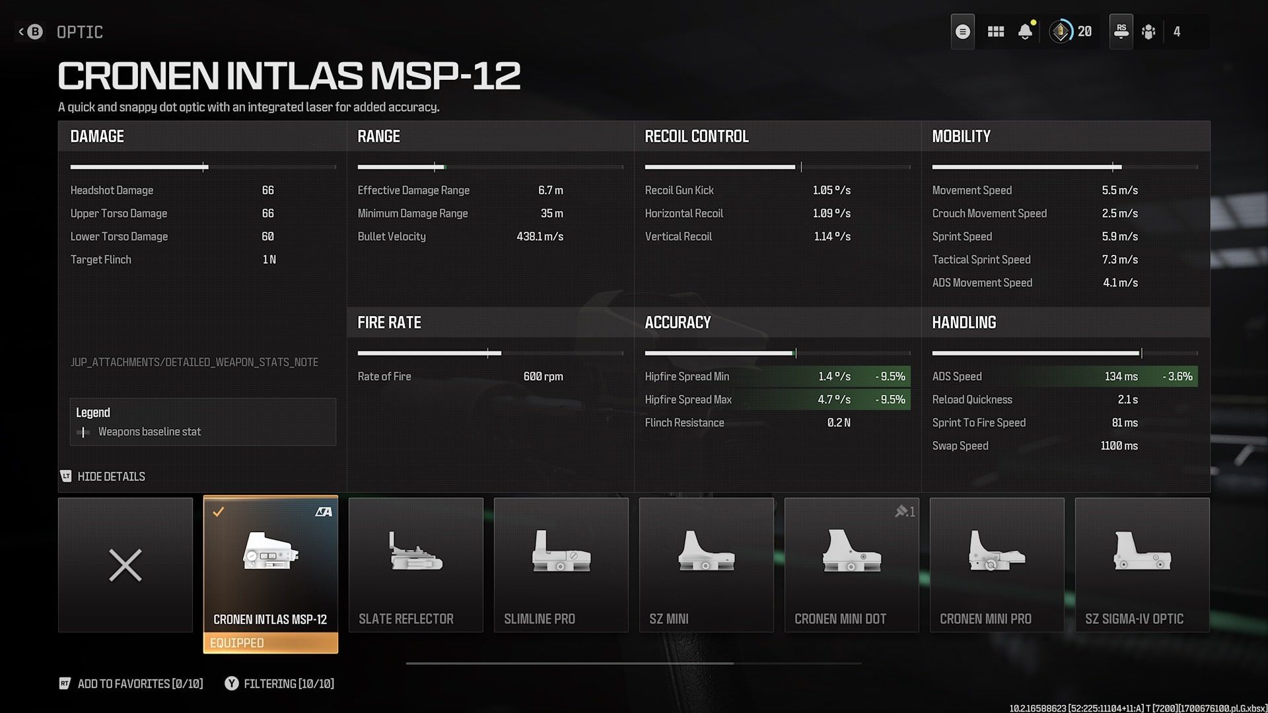Choose the SZ Mini optic tile
The height and width of the screenshot is (713, 1268).
(707, 565)
